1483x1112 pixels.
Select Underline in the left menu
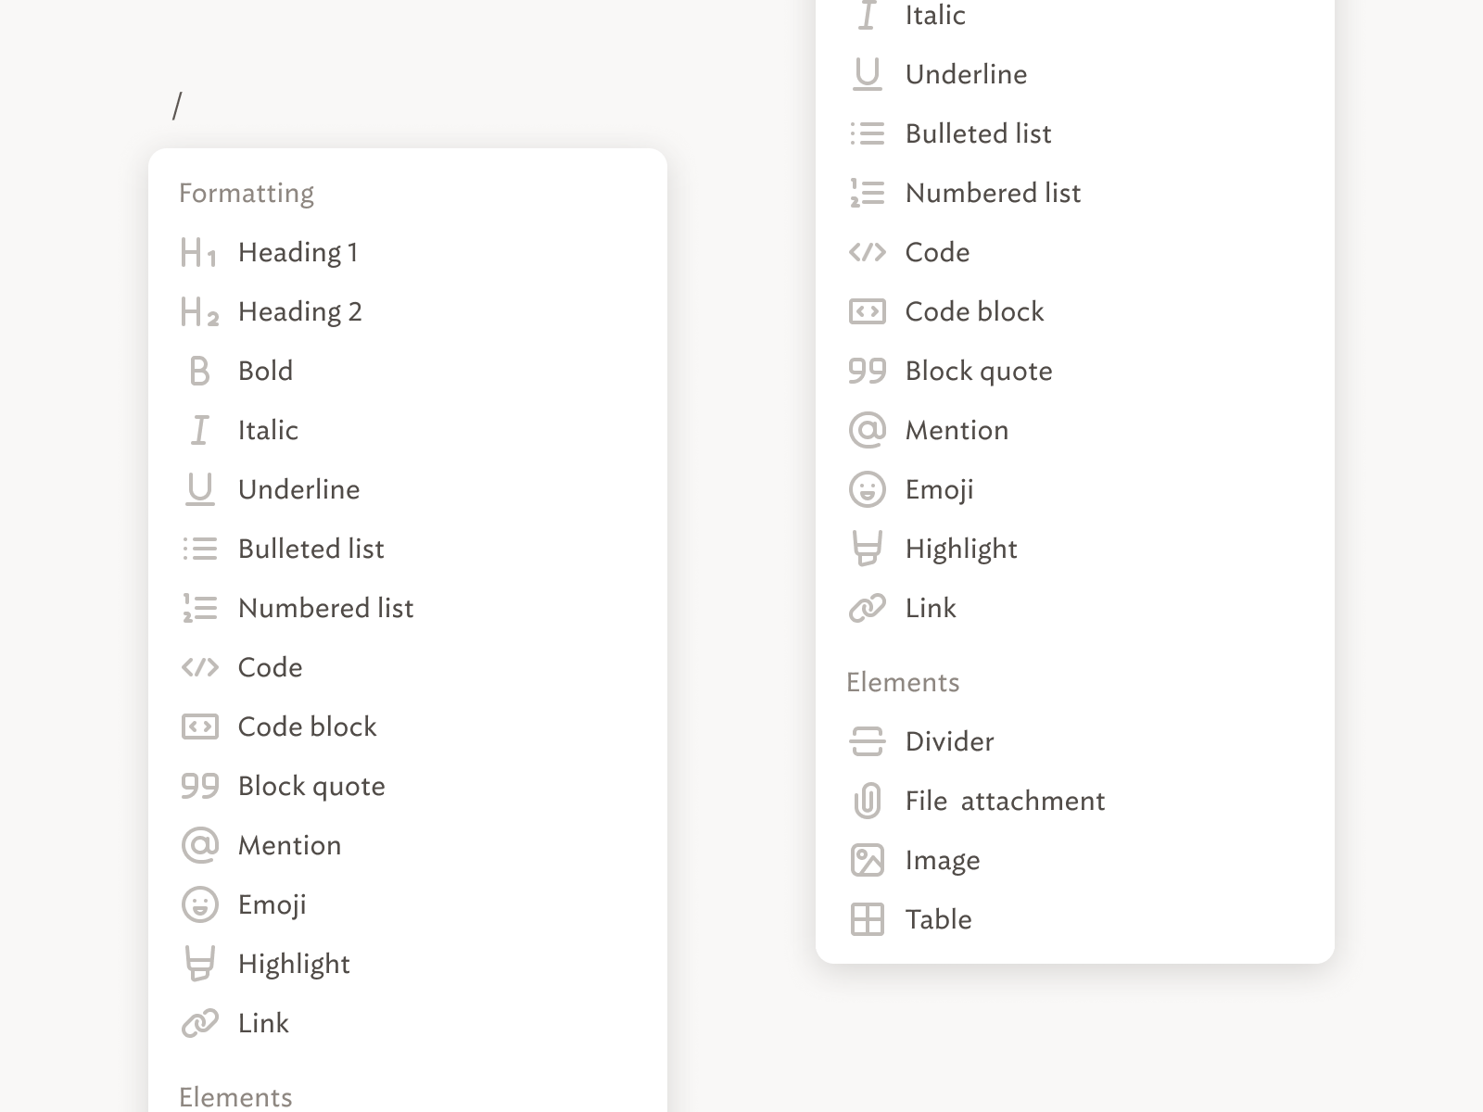(298, 490)
